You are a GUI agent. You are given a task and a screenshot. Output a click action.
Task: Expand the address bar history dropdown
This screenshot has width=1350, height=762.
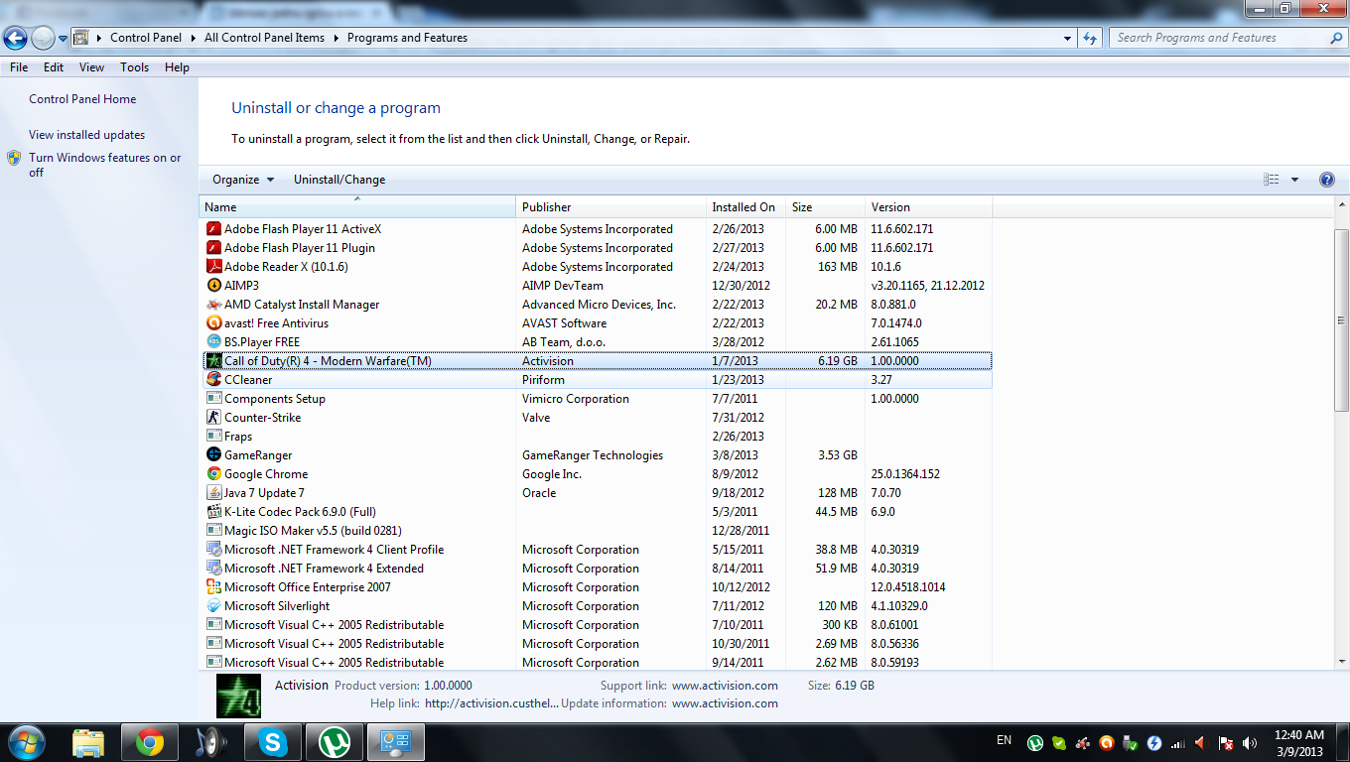tap(1068, 38)
